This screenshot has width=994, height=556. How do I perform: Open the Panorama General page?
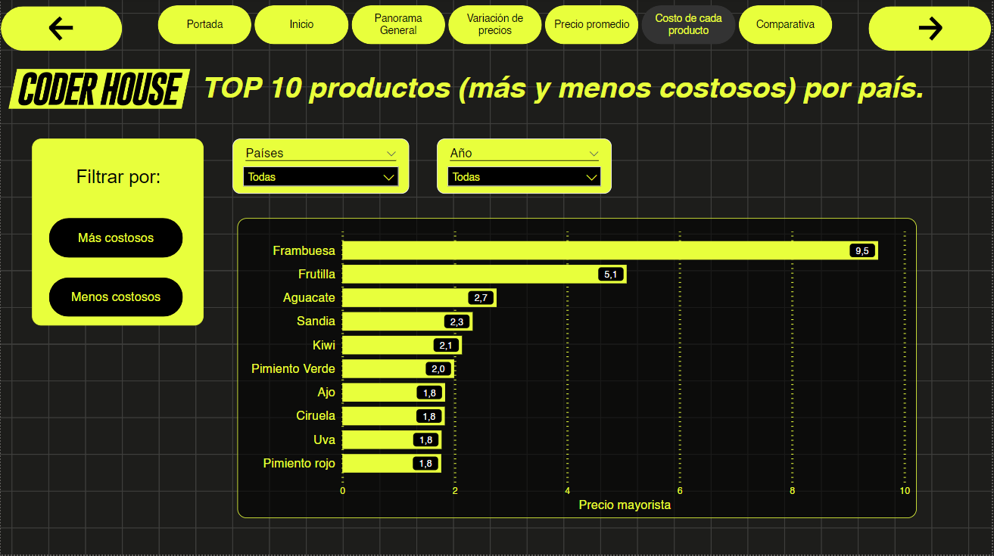pos(398,24)
